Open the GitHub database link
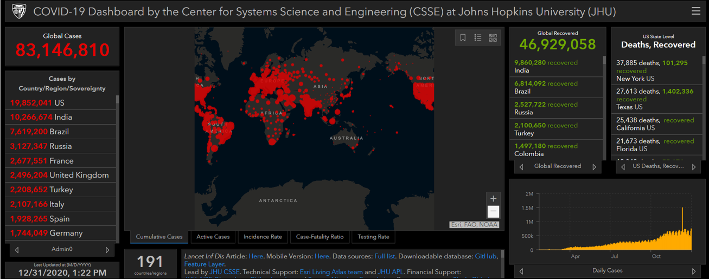 pos(486,256)
